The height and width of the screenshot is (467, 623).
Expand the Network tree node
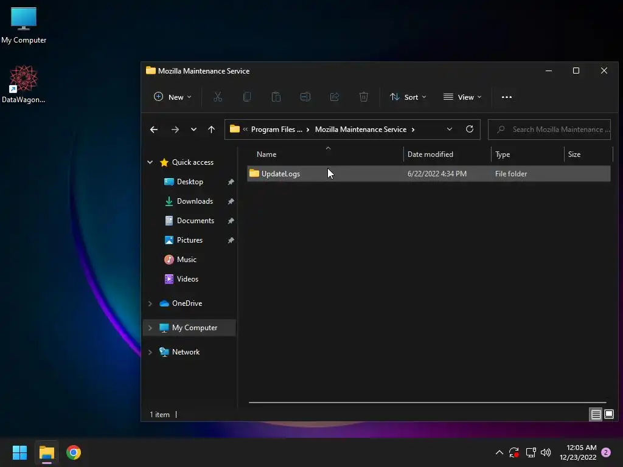tap(150, 352)
